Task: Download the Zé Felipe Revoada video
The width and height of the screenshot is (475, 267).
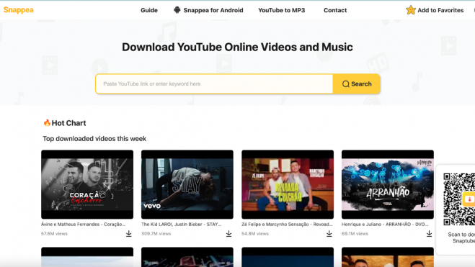Action: click(x=329, y=233)
